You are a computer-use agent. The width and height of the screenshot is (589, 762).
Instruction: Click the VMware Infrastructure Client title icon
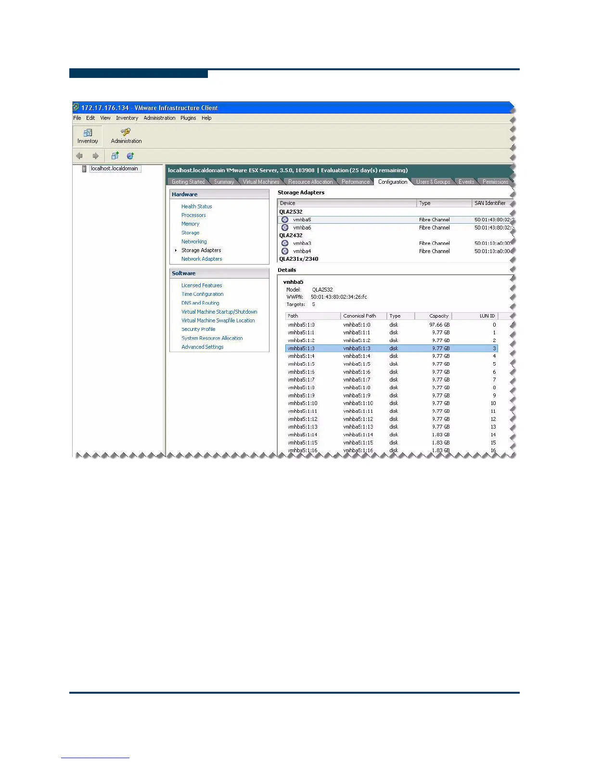[x=76, y=107]
